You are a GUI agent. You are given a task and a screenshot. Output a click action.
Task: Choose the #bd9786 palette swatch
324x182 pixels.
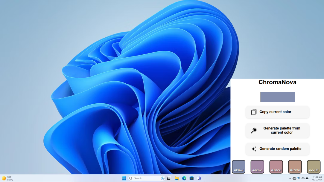tap(295, 167)
